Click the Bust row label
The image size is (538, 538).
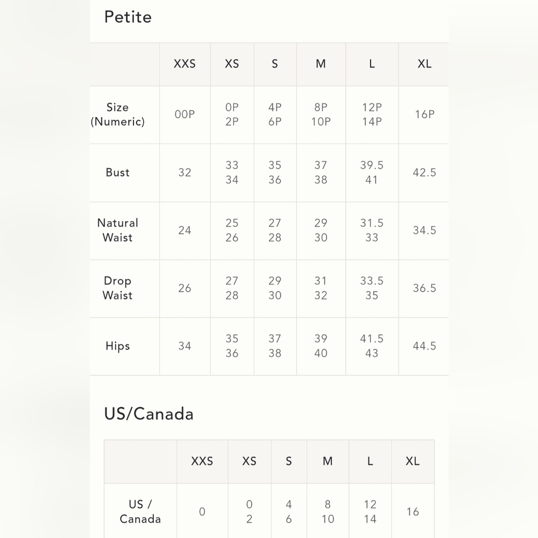[118, 173]
